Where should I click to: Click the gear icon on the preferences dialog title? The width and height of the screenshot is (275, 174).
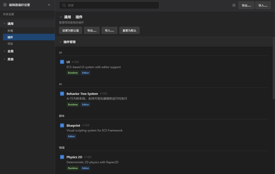click(x=5, y=5)
